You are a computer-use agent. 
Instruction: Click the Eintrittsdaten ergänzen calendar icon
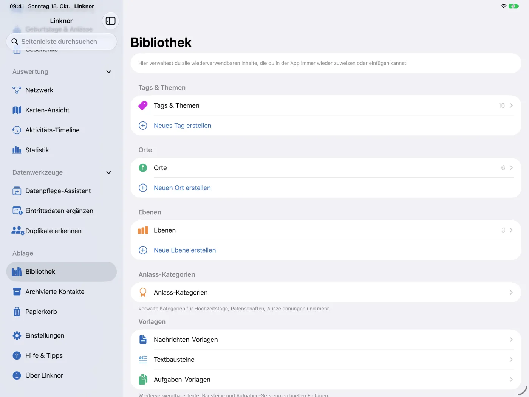click(x=17, y=211)
